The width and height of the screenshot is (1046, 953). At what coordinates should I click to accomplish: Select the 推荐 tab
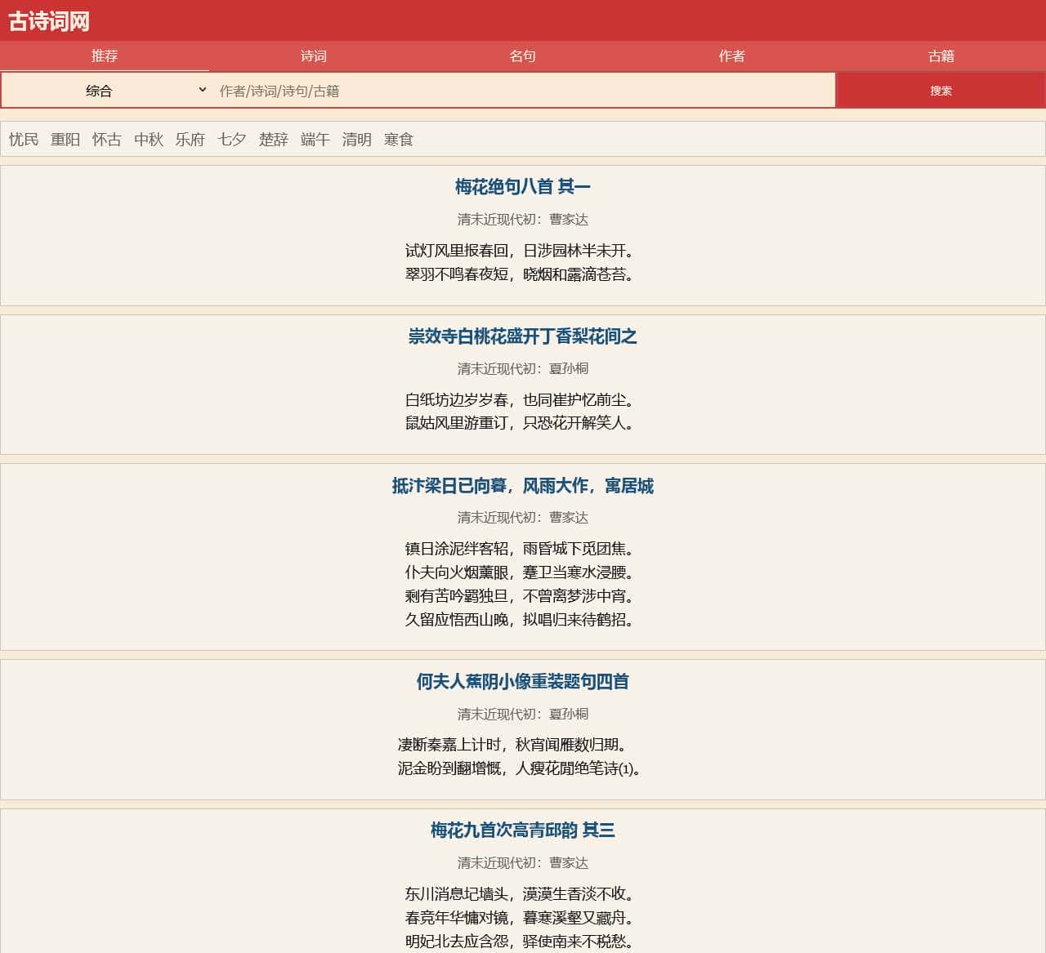tap(105, 56)
